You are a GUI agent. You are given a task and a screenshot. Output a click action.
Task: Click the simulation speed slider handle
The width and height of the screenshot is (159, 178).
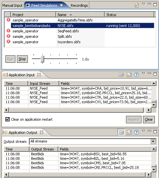tap(43, 59)
